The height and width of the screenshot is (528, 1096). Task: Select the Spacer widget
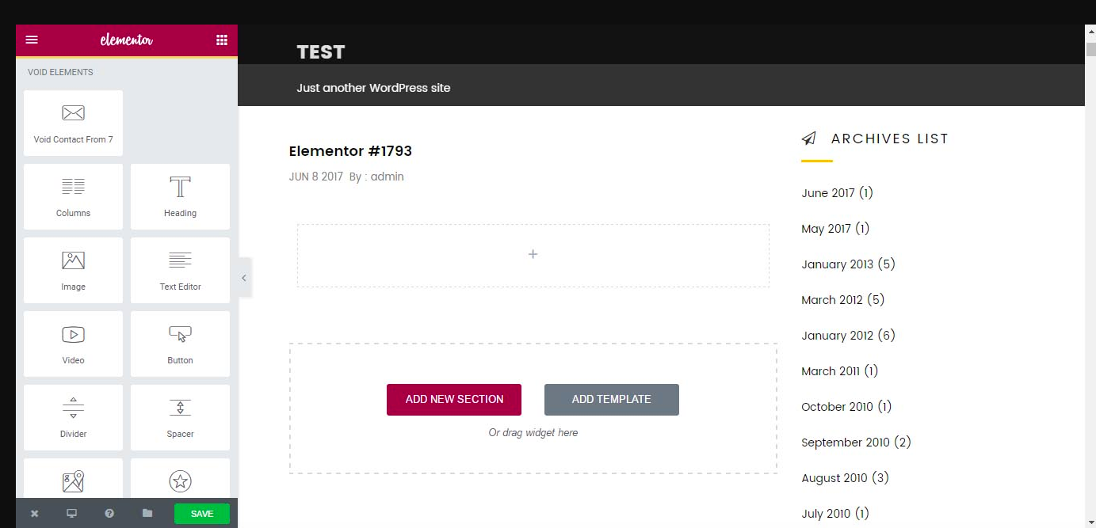pyautogui.click(x=180, y=417)
